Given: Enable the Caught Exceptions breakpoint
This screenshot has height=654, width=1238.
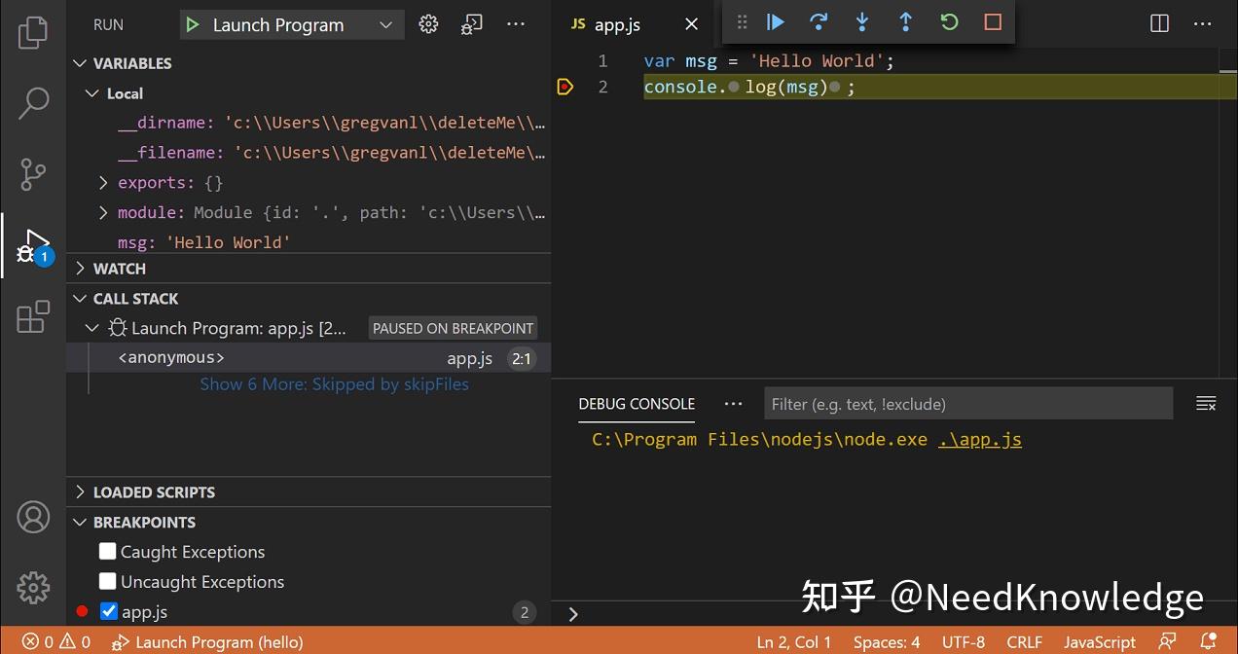Looking at the screenshot, I should [x=107, y=551].
